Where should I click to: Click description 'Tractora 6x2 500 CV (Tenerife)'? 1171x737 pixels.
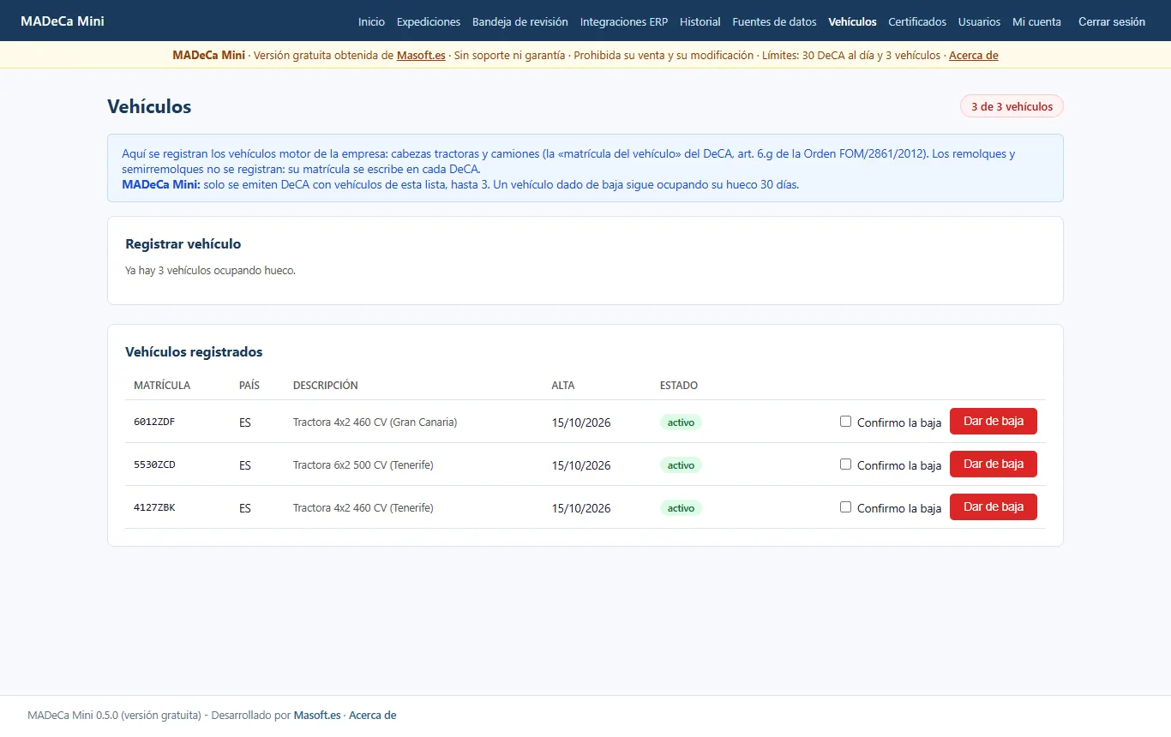[x=363, y=464]
